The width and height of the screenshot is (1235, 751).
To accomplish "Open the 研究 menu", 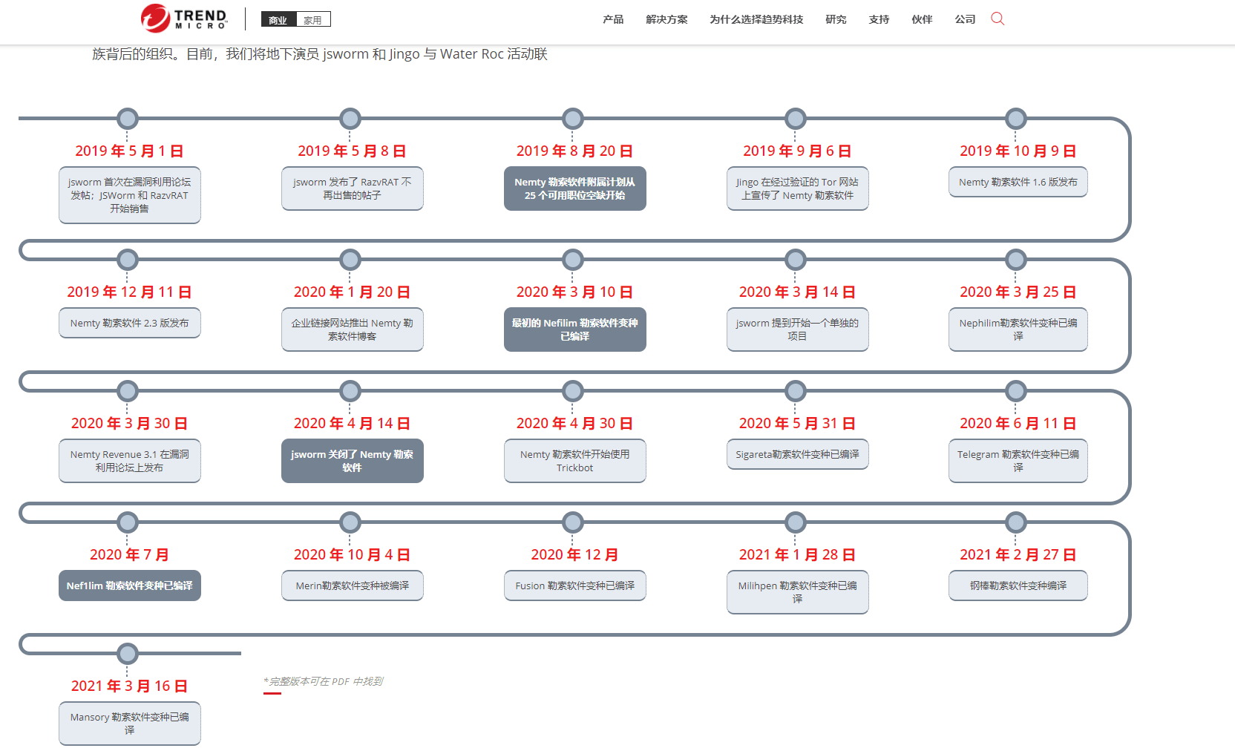I will click(836, 19).
